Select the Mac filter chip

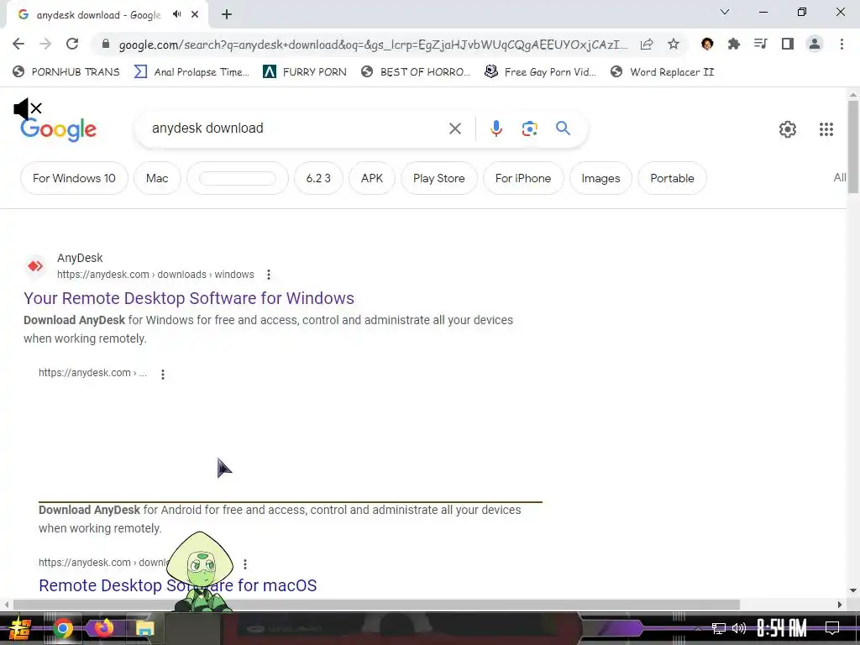[157, 178]
